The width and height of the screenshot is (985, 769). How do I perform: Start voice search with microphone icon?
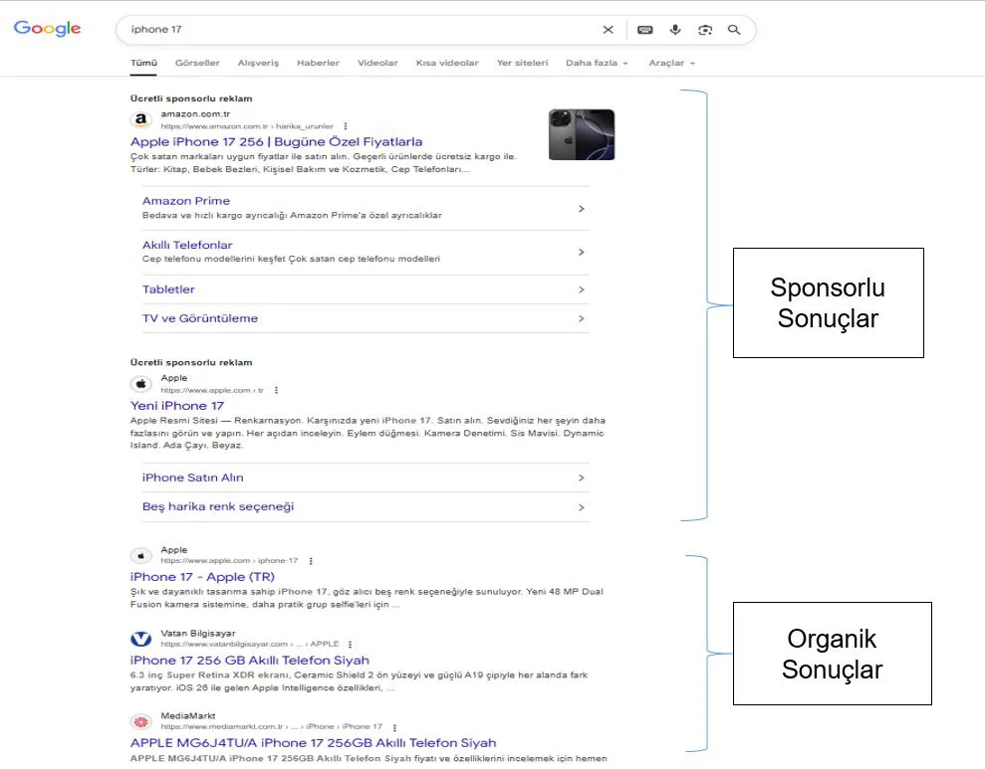click(x=675, y=30)
